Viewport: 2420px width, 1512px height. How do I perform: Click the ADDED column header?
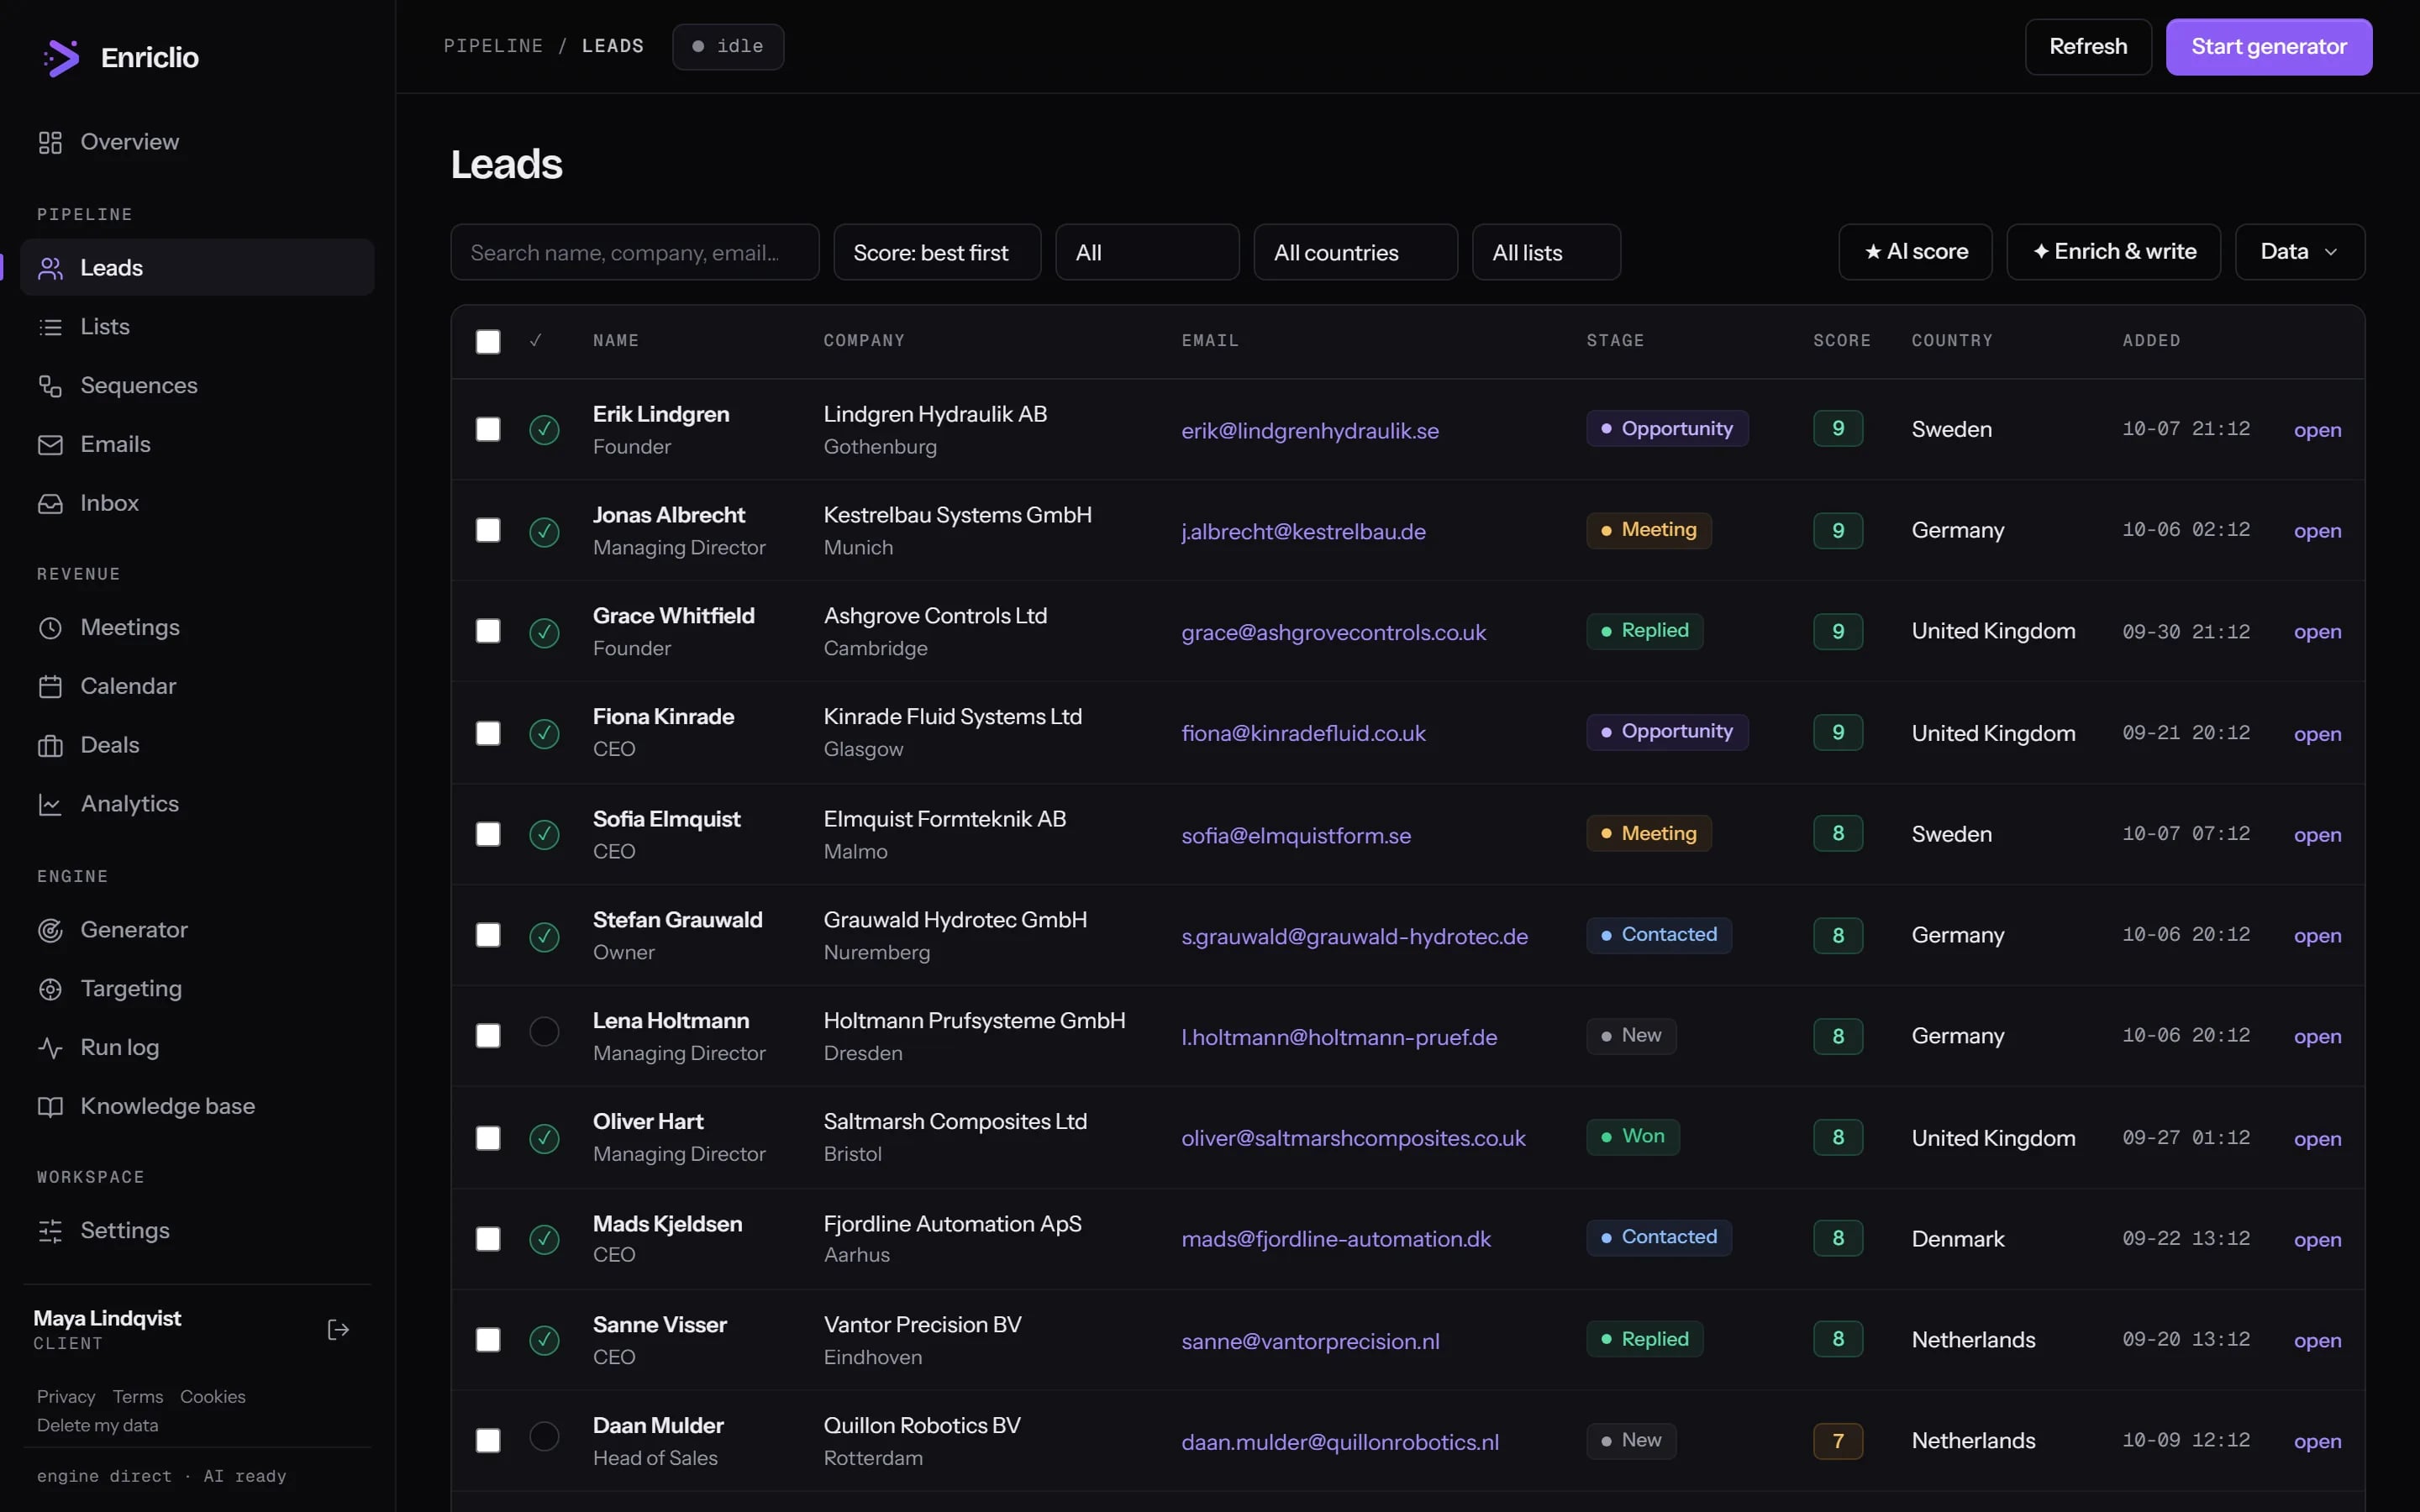(x=2152, y=341)
